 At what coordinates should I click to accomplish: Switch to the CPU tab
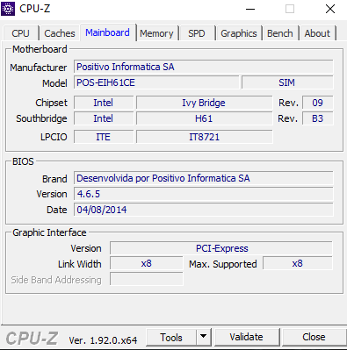pyautogui.click(x=21, y=33)
